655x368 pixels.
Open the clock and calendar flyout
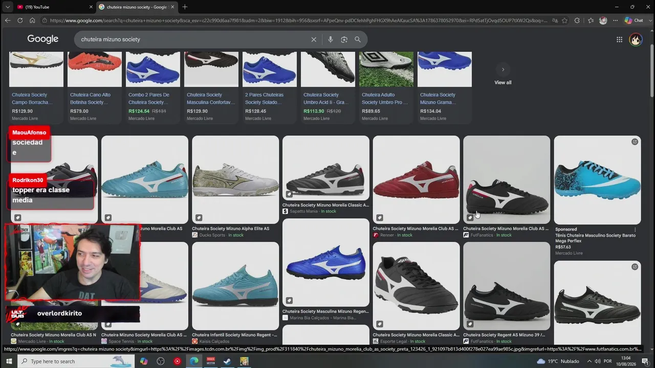[x=625, y=361]
